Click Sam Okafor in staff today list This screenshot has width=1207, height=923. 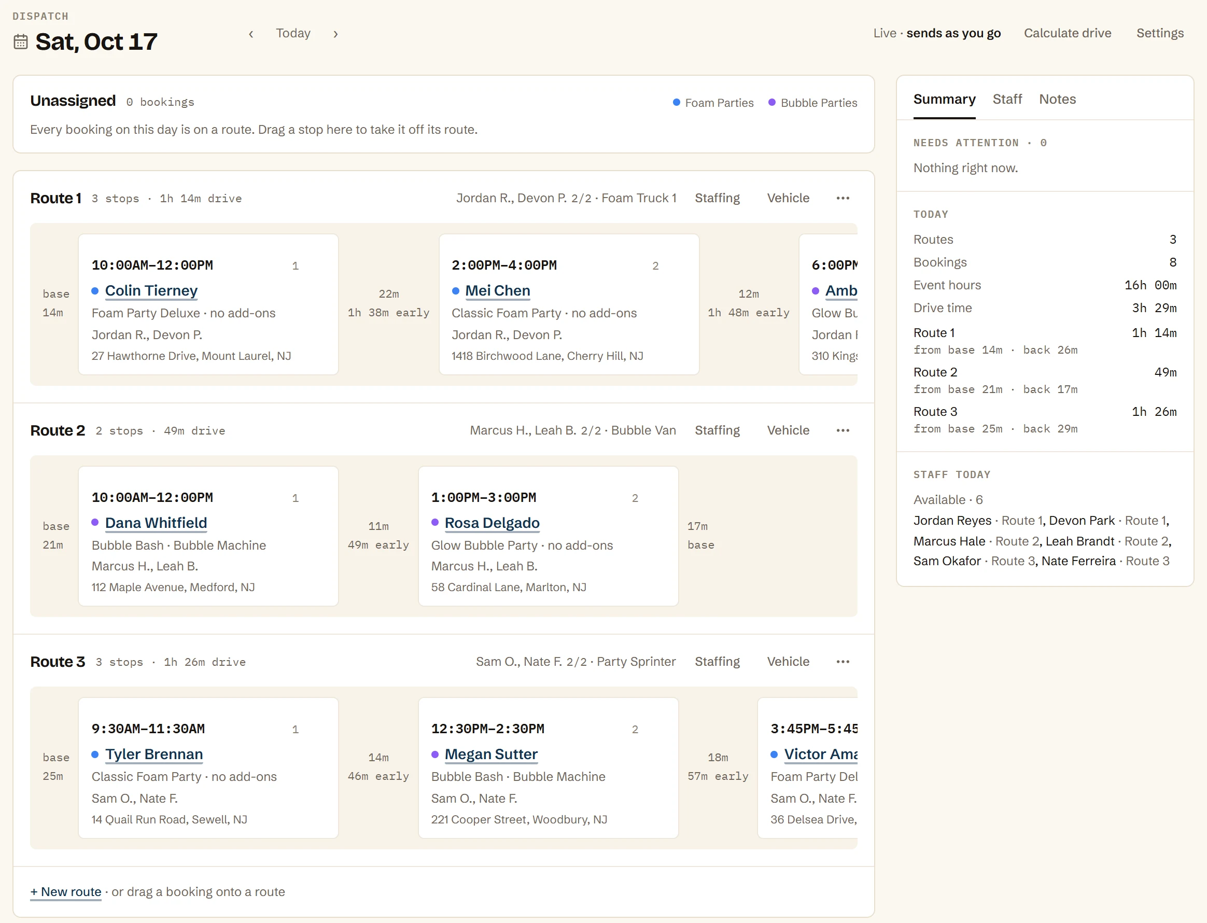click(947, 561)
